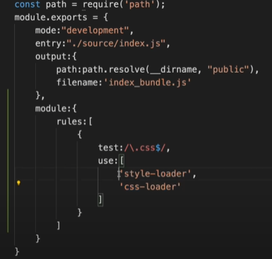Click the __dirname argument
Screen dimensions: 272x259
click(174, 69)
